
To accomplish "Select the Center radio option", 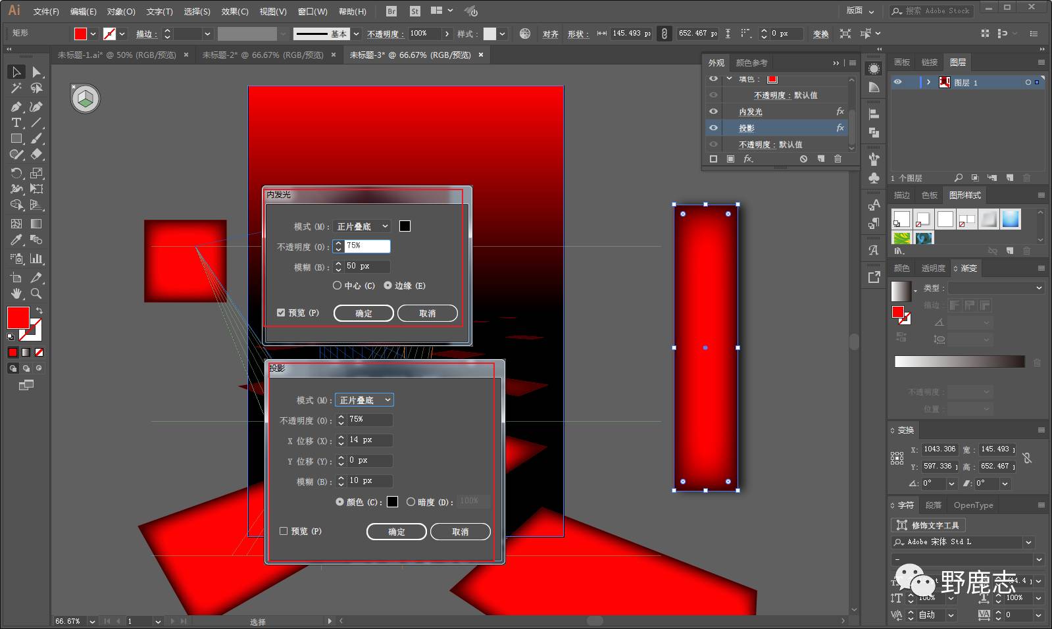I will pos(337,286).
